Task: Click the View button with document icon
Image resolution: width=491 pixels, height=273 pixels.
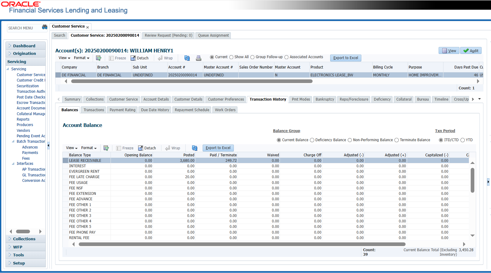Action: [x=449, y=51]
